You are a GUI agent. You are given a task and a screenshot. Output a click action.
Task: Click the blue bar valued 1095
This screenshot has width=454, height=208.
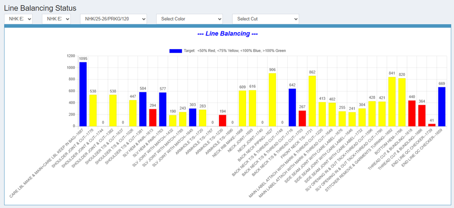[x=83, y=94]
